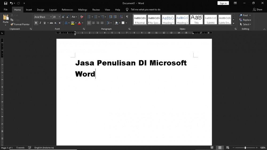The width and height of the screenshot is (267, 150).
Task: Decrease paragraph indent
Action: 111,17
